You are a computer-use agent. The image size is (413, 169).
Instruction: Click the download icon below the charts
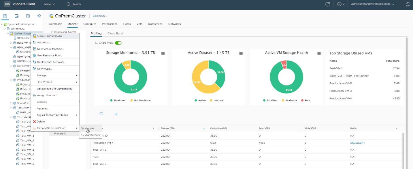(116, 114)
